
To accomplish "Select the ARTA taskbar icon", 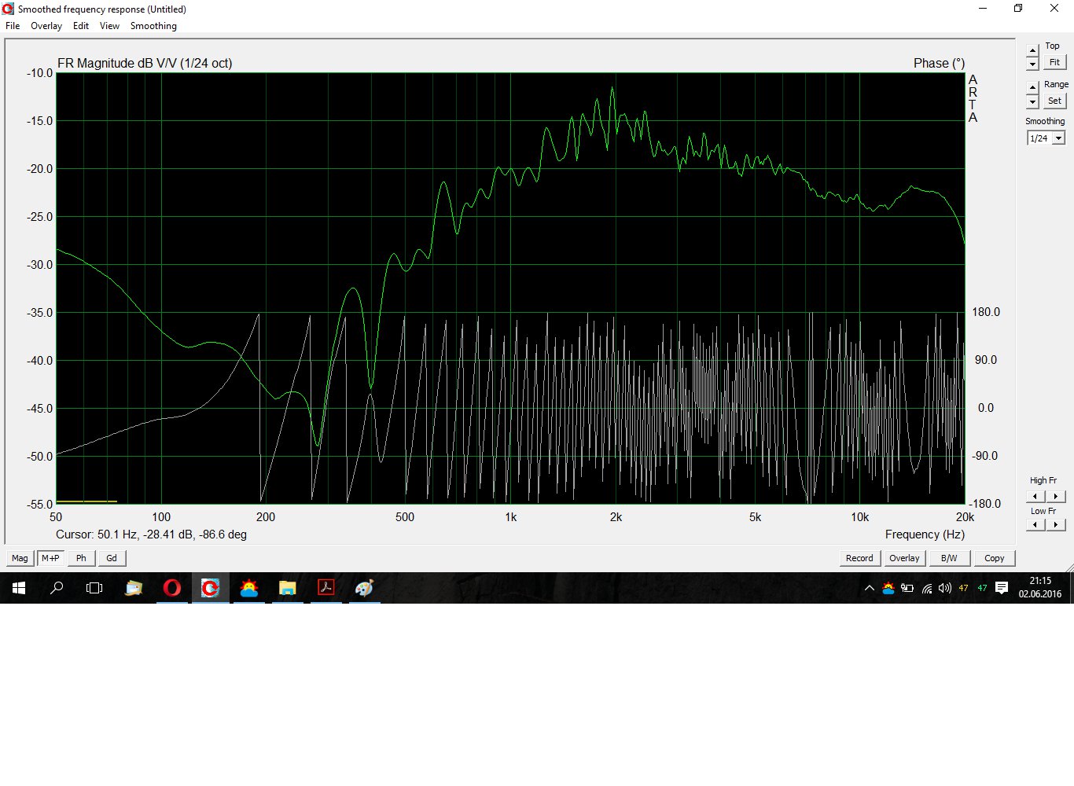I will coord(210,588).
